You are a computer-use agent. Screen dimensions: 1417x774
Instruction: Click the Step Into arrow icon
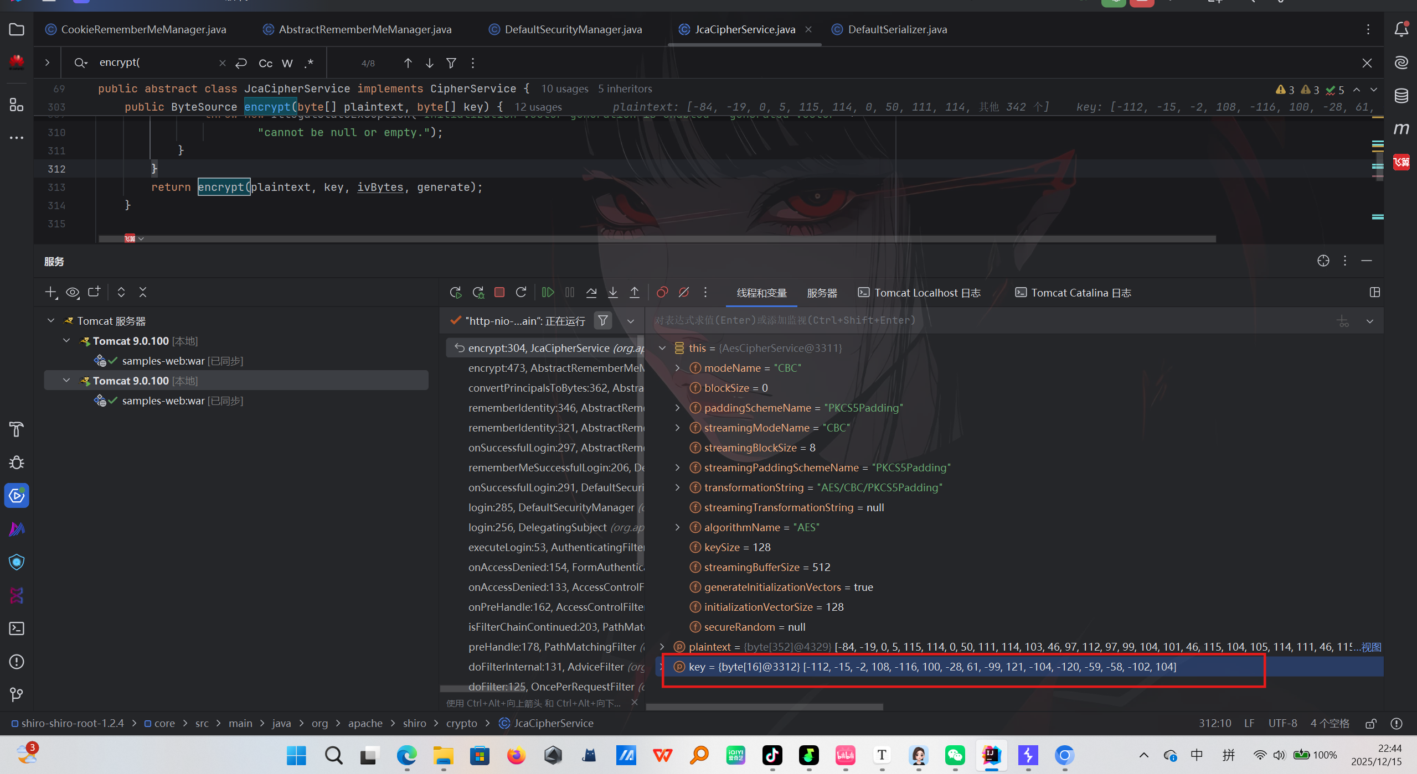[x=613, y=292]
